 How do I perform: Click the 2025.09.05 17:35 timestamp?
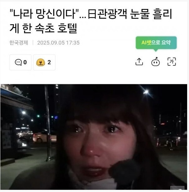pos(59,43)
